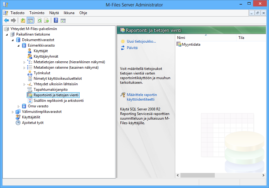Click the Yhteydet M-Files-palvelimiin root icon
The width and height of the screenshot is (269, 188).
click(x=6, y=29)
